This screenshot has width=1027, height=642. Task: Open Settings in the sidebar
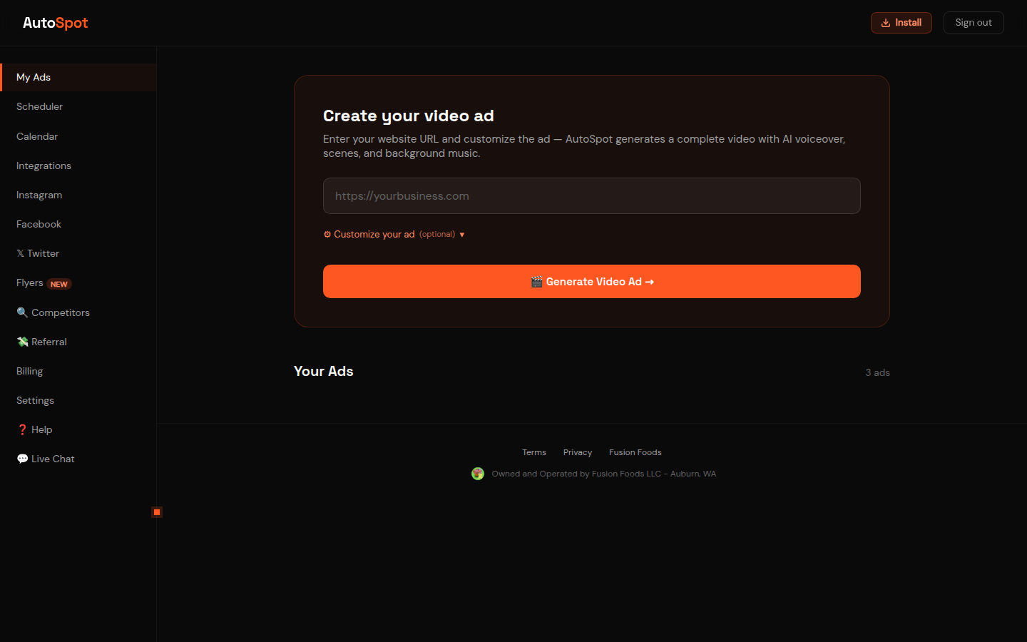coord(78,400)
